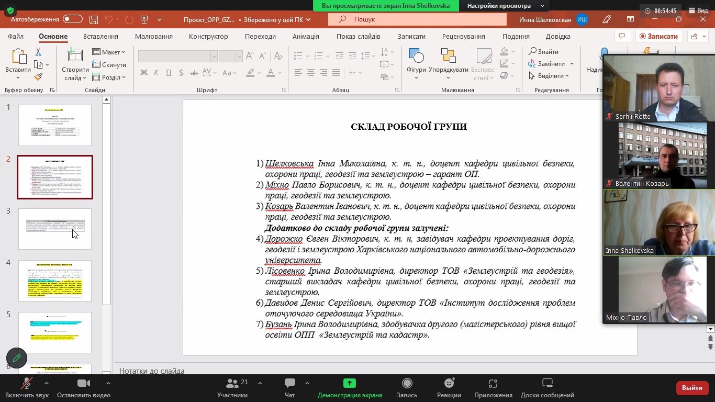
Task: Toggle underline П formatting
Action: [x=169, y=72]
